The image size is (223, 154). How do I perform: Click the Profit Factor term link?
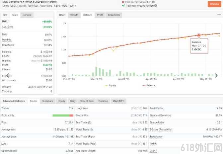156,108
